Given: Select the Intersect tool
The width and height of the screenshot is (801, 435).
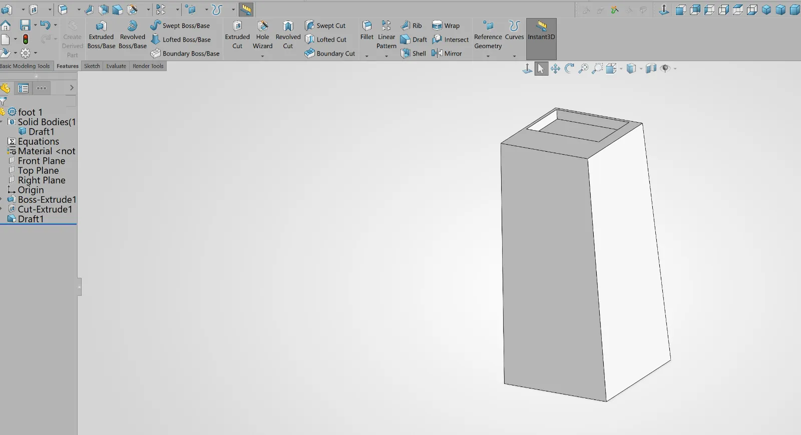Looking at the screenshot, I should pyautogui.click(x=450, y=40).
